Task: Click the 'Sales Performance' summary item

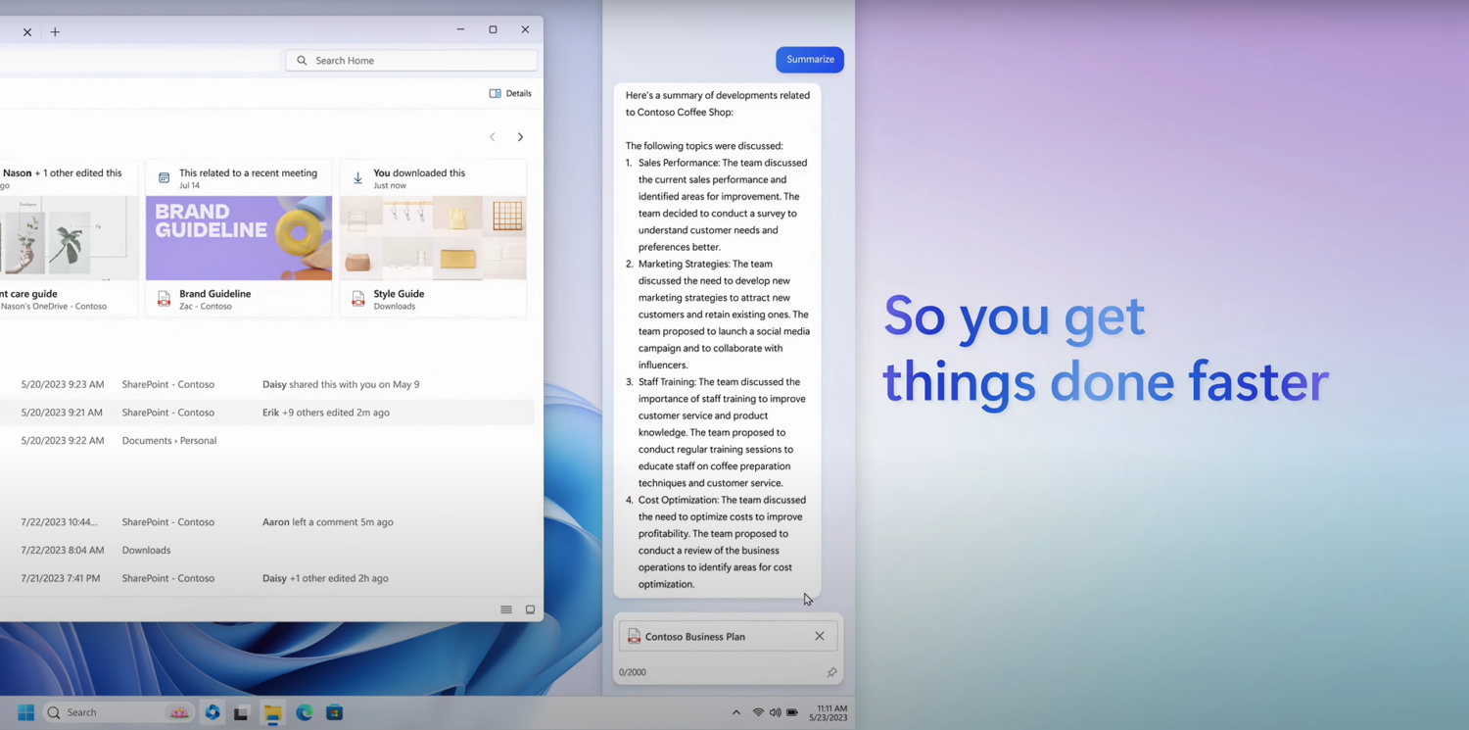Action: coord(718,205)
